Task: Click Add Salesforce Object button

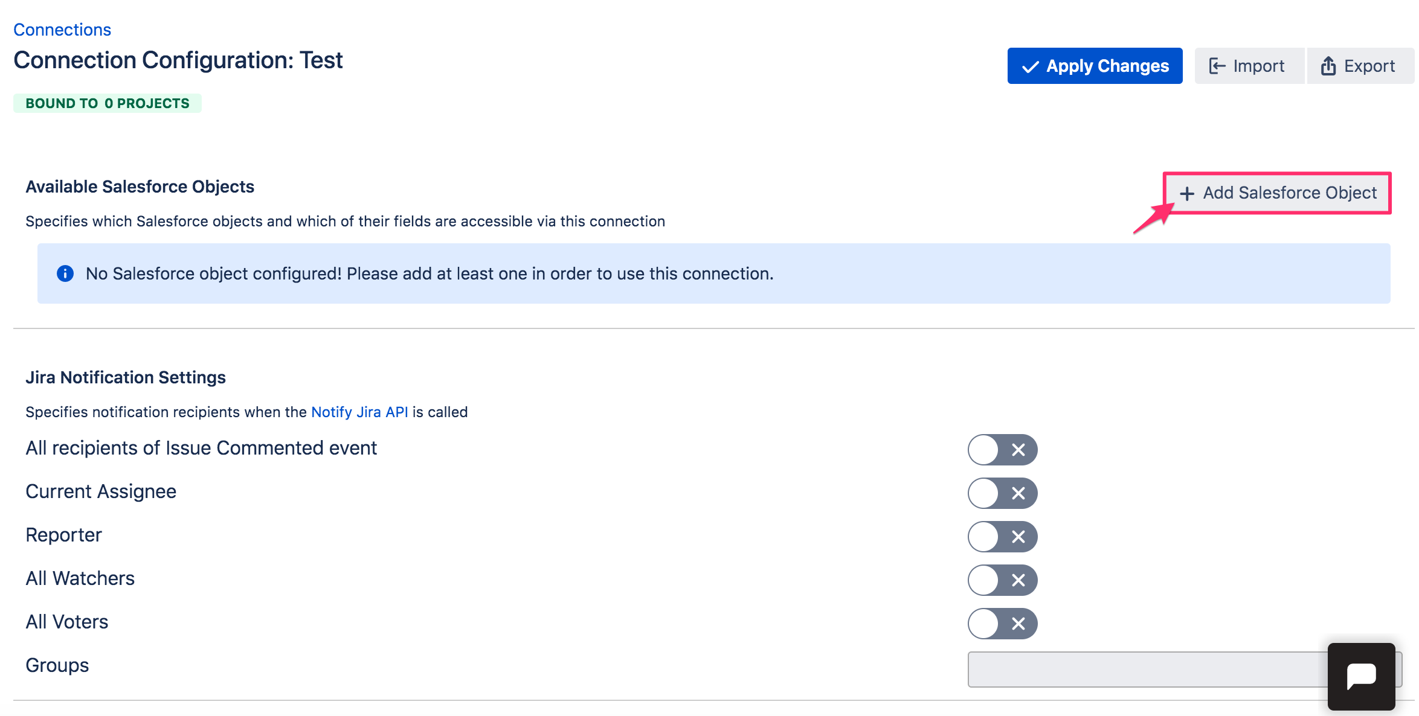Action: (x=1278, y=193)
